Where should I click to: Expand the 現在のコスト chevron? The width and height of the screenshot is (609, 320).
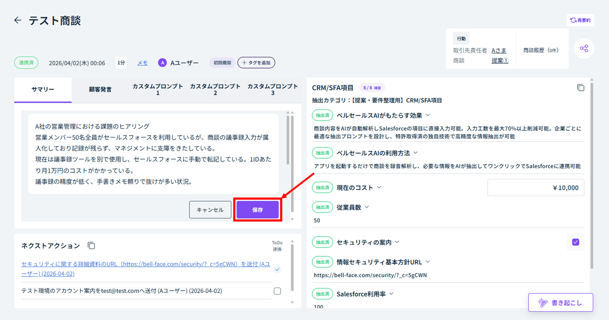tap(379, 188)
